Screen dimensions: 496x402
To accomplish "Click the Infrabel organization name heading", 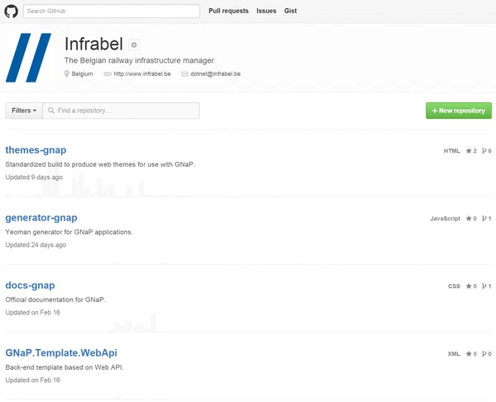I will [x=93, y=44].
